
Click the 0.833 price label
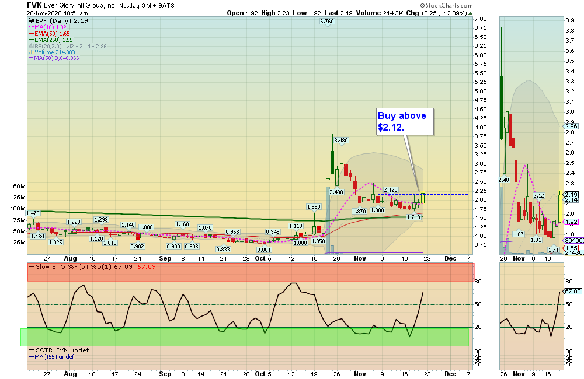pos(223,249)
